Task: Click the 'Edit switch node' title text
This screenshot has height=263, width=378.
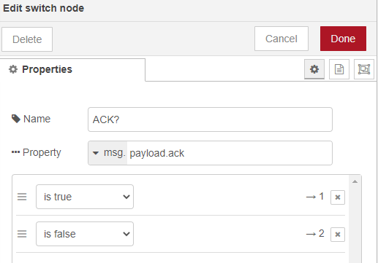Action: point(44,8)
